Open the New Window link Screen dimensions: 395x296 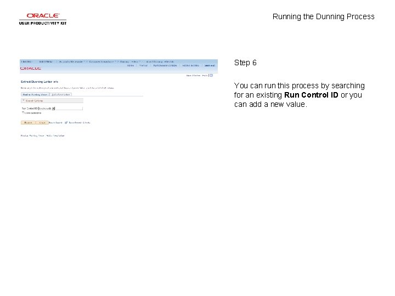click(x=193, y=76)
